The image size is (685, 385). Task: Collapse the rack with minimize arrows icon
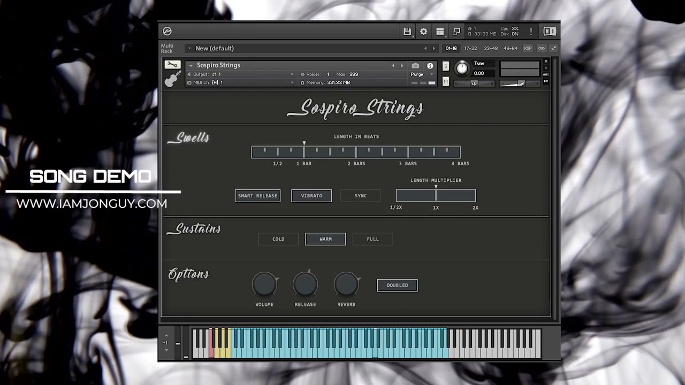point(553,48)
